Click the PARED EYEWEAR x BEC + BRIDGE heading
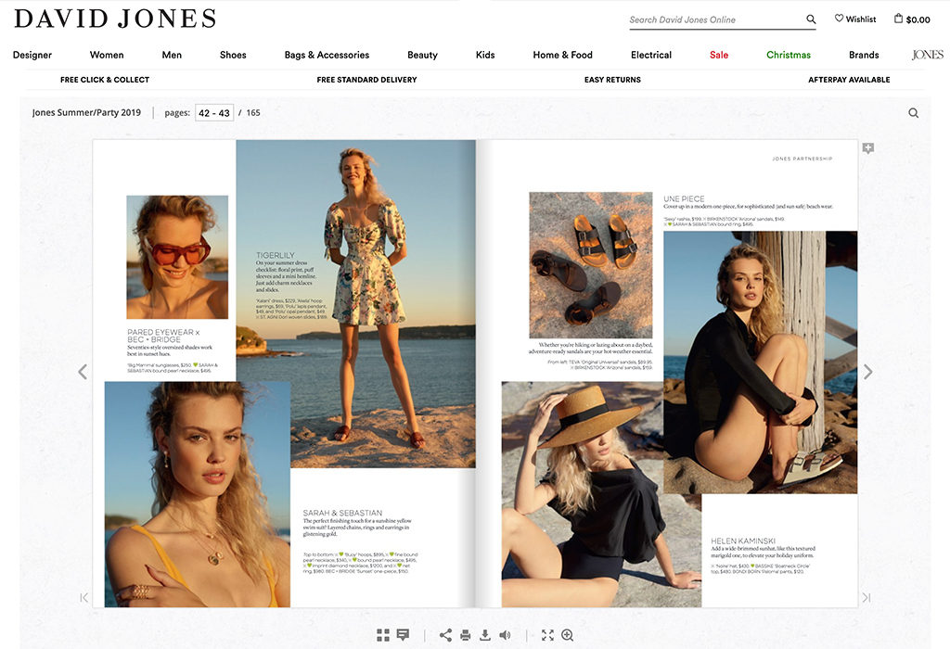 [x=163, y=336]
